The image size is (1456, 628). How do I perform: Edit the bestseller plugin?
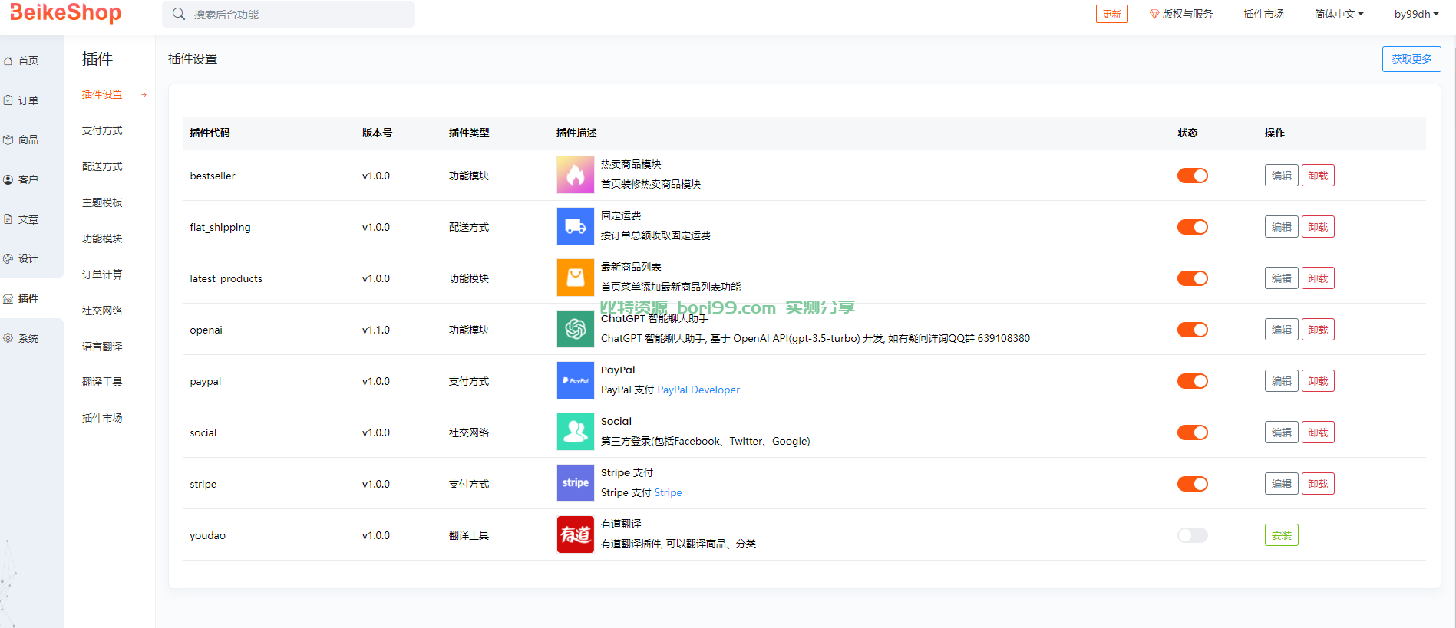click(x=1282, y=176)
